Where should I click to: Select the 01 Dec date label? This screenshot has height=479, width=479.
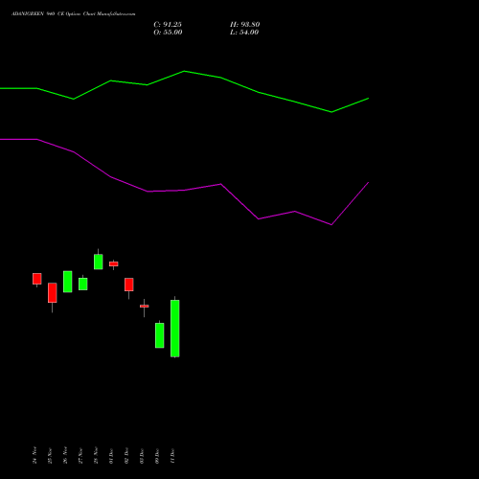[111, 456]
